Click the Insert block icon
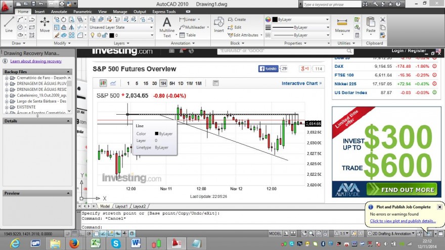 pos(219,24)
